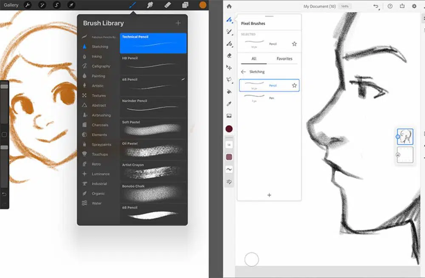Select the Fresco paint bucket fill tool
Image resolution: width=425 pixels, height=278 pixels.
tap(229, 91)
